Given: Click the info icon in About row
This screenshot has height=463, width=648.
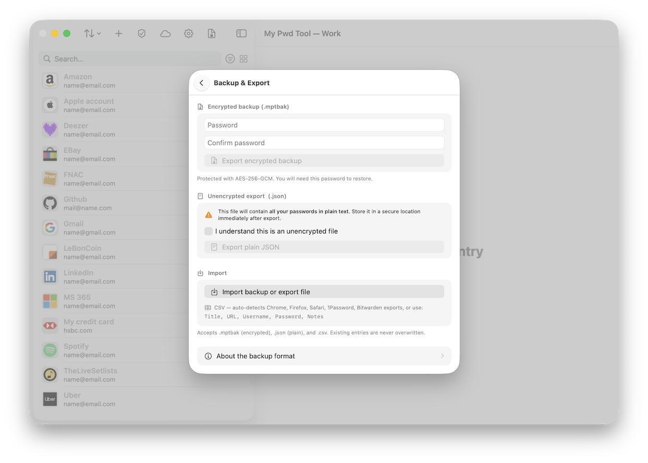Looking at the screenshot, I should (209, 356).
